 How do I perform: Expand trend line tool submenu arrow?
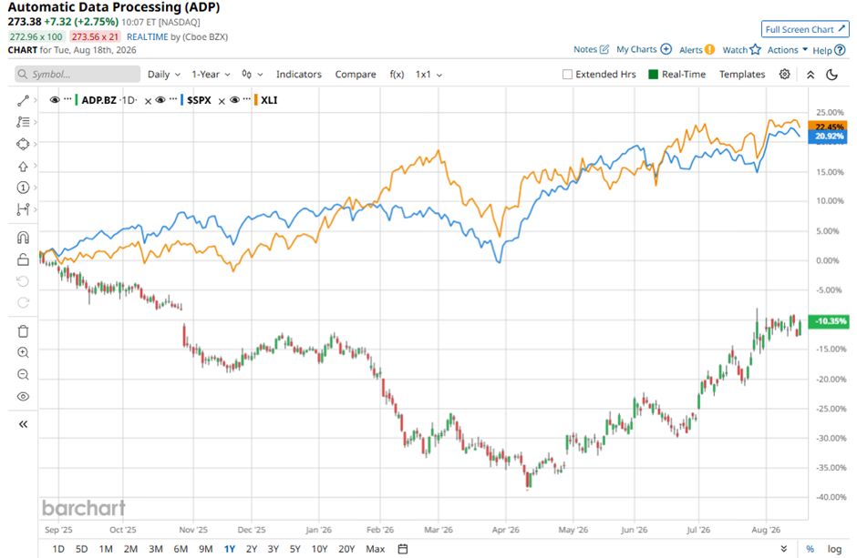point(35,100)
